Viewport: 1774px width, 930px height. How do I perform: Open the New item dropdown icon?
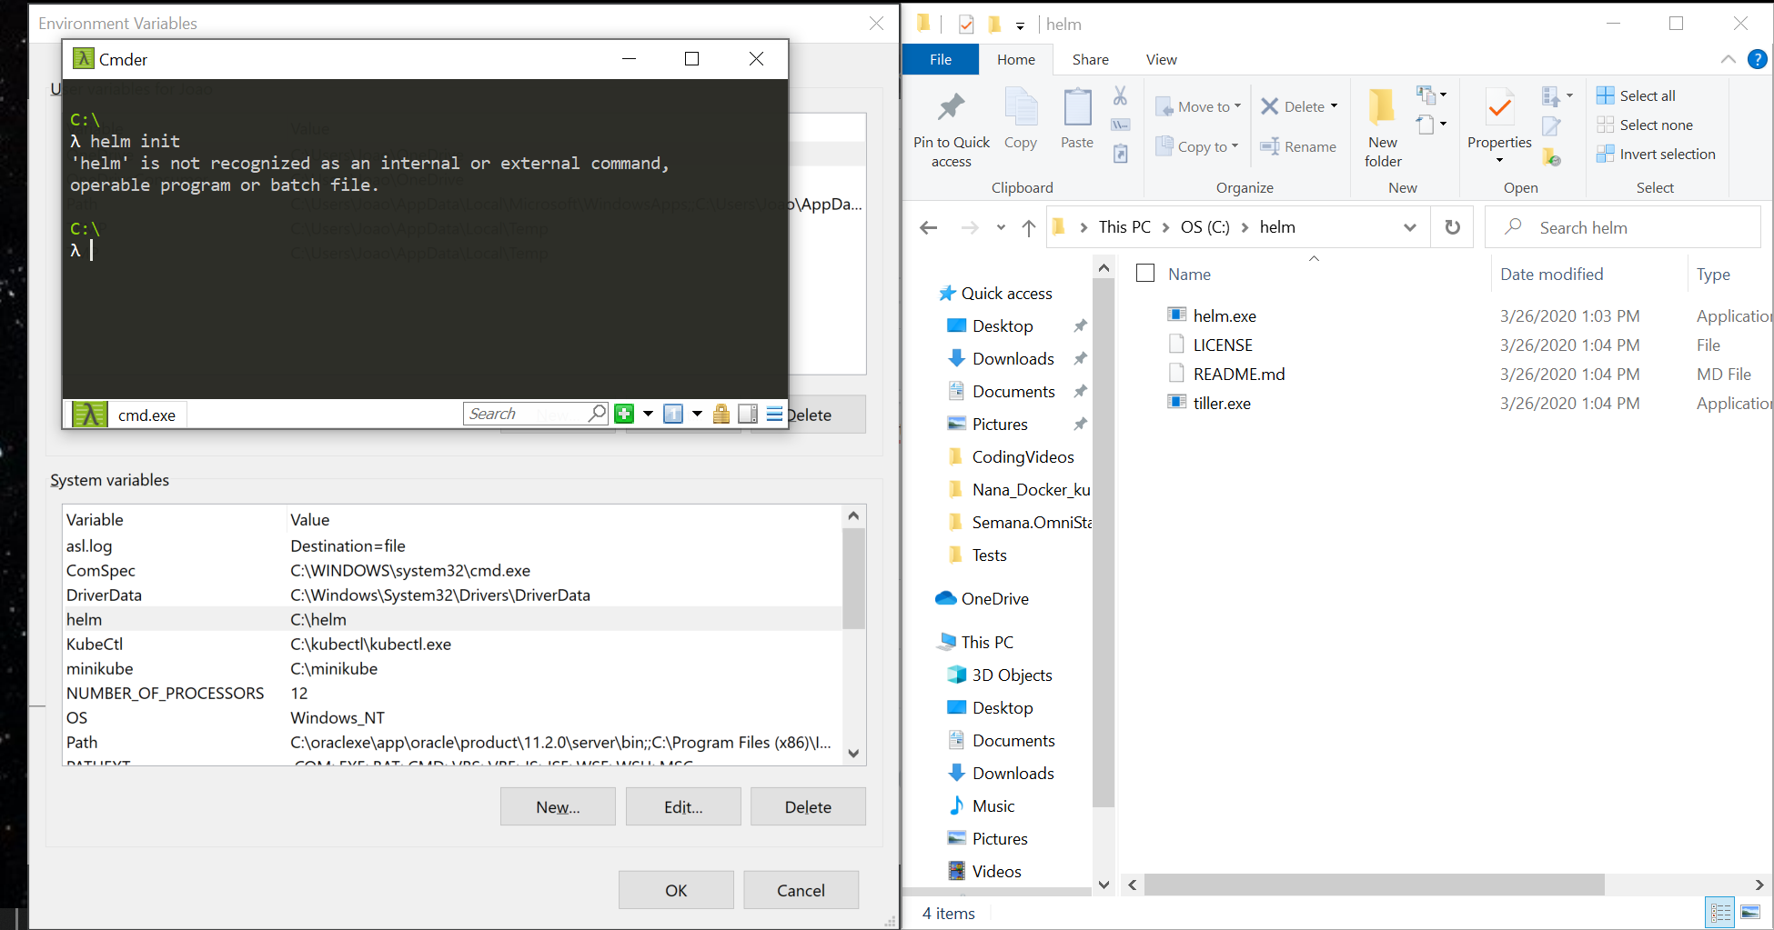(1431, 95)
